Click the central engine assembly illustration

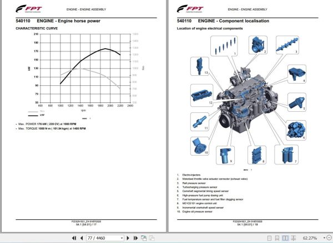tap(248, 101)
